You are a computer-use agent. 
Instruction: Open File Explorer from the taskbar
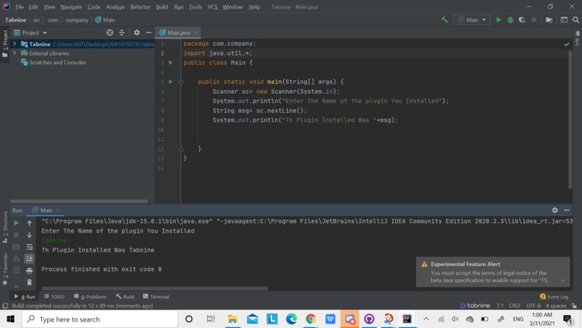coord(233,319)
